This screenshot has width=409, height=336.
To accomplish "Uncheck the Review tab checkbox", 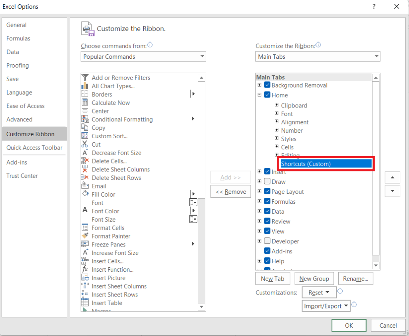I will (x=267, y=221).
